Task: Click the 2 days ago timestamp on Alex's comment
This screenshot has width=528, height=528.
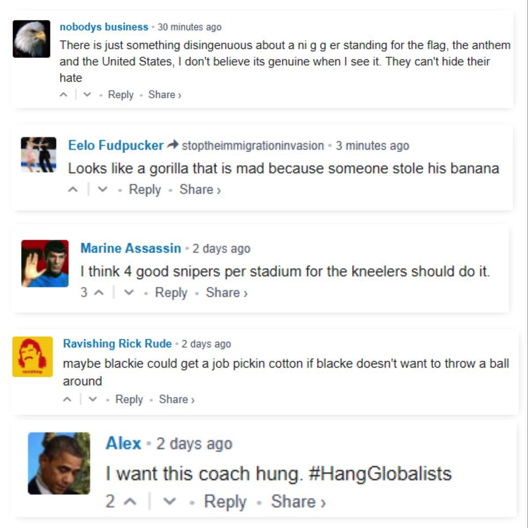Action: tap(194, 444)
